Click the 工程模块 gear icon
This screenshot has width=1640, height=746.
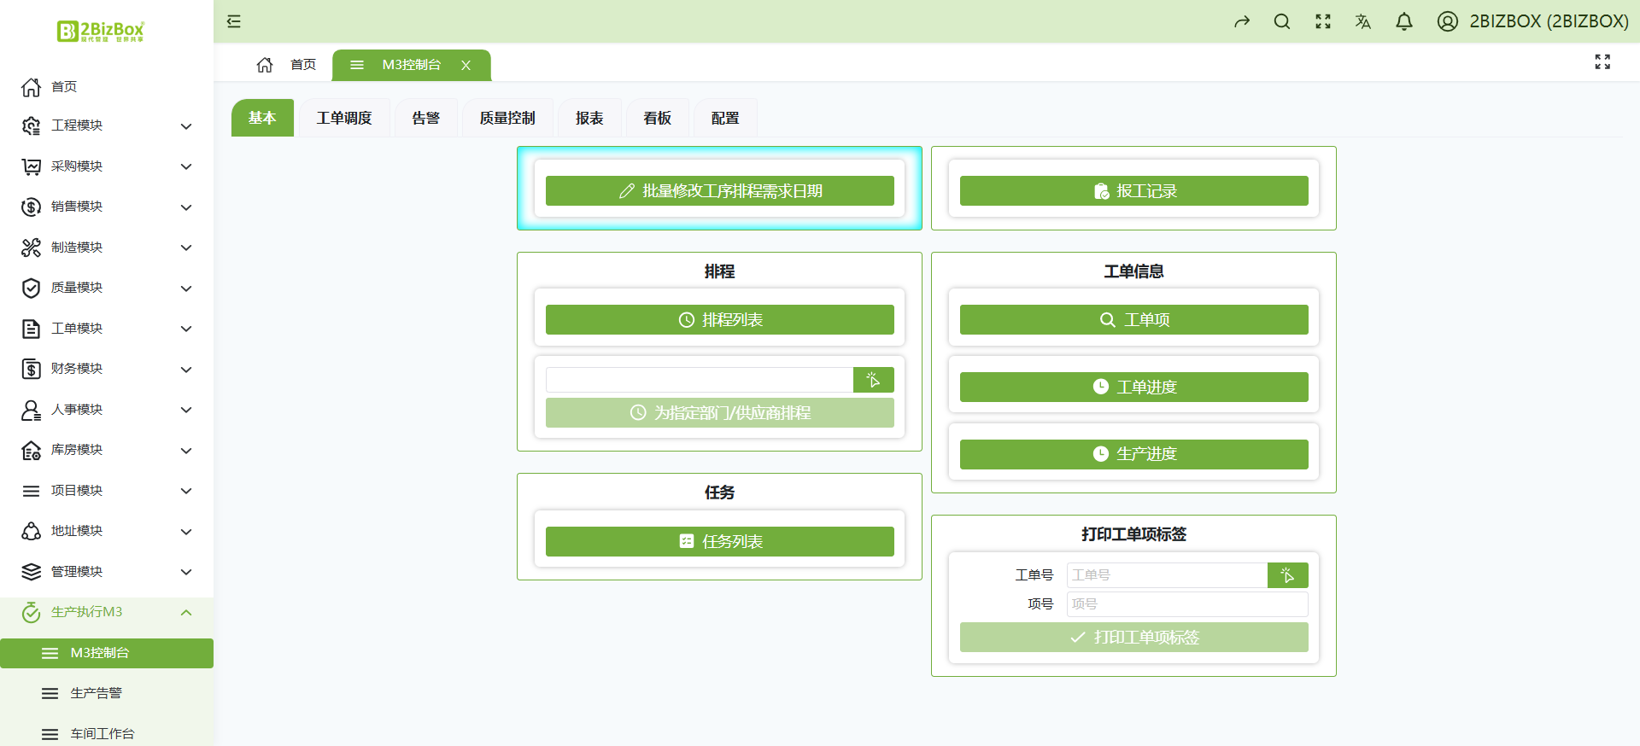pos(32,125)
